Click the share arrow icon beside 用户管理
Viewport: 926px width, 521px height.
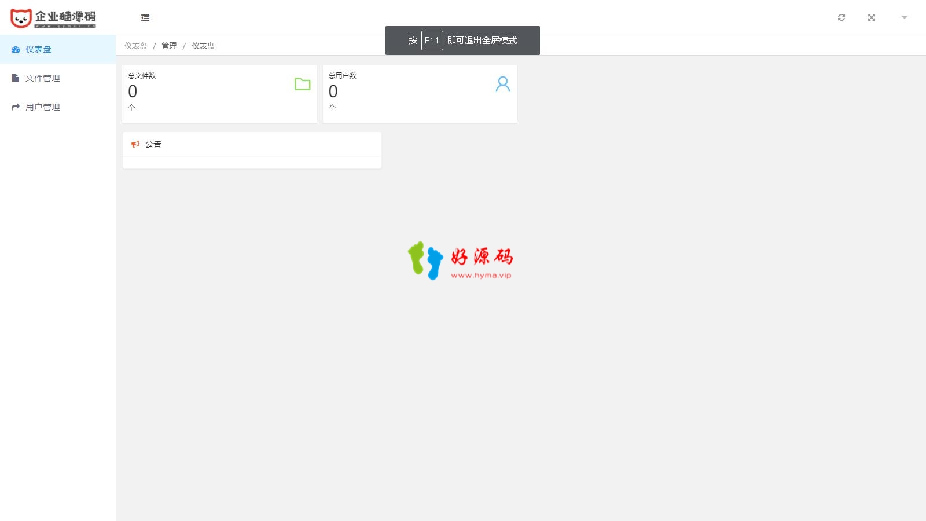16,107
